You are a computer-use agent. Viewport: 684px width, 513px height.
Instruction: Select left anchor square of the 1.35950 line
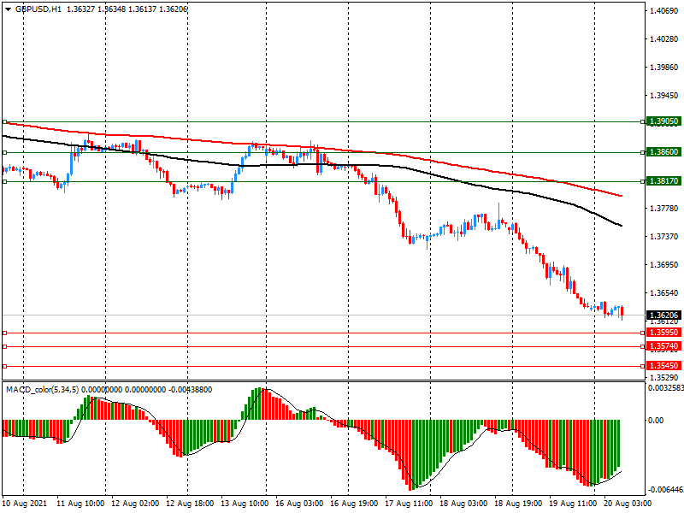tap(5, 333)
